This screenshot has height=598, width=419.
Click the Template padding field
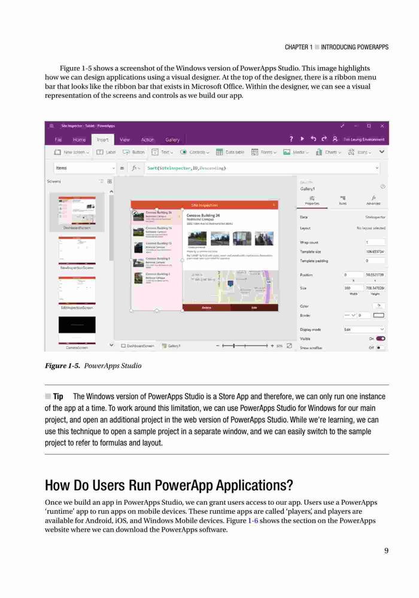click(375, 261)
